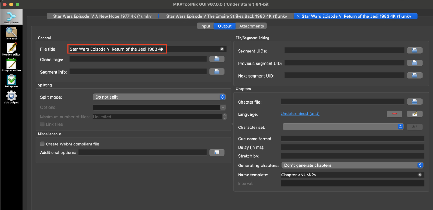The image size is (433, 210).
Task: Focus the Delay (in ms) field
Action: tap(353, 147)
